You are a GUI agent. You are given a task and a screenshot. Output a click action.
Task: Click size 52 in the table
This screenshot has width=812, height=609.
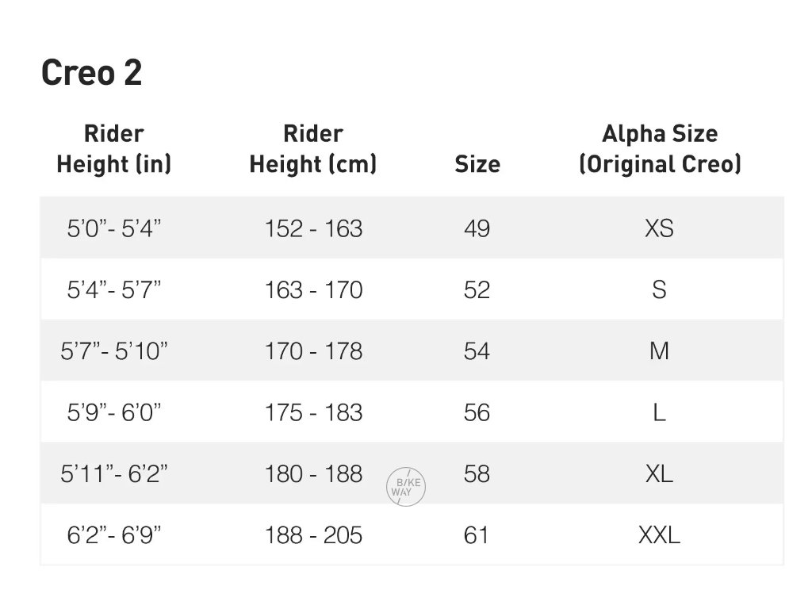[x=477, y=289]
